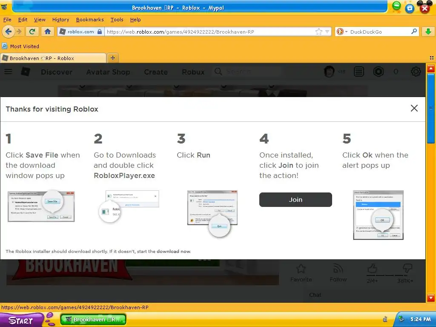This screenshot has height=327, width=436.
Task: Expand the URL bar history dropdown arrow
Action: [327, 32]
